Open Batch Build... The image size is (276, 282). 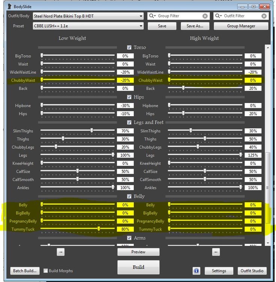25,271
